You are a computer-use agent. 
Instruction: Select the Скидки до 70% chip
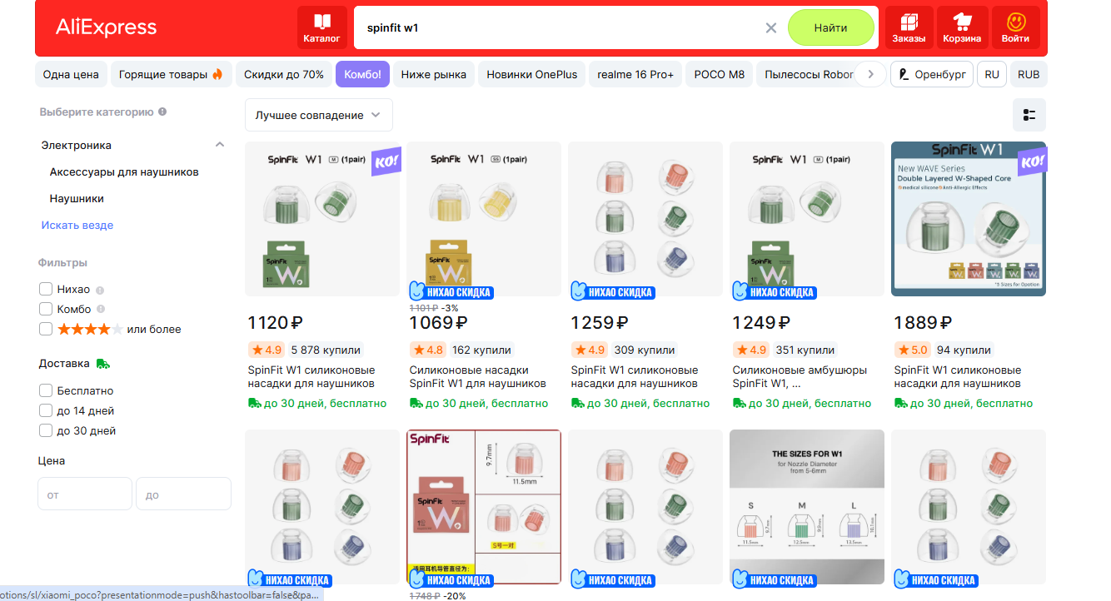[x=284, y=74]
